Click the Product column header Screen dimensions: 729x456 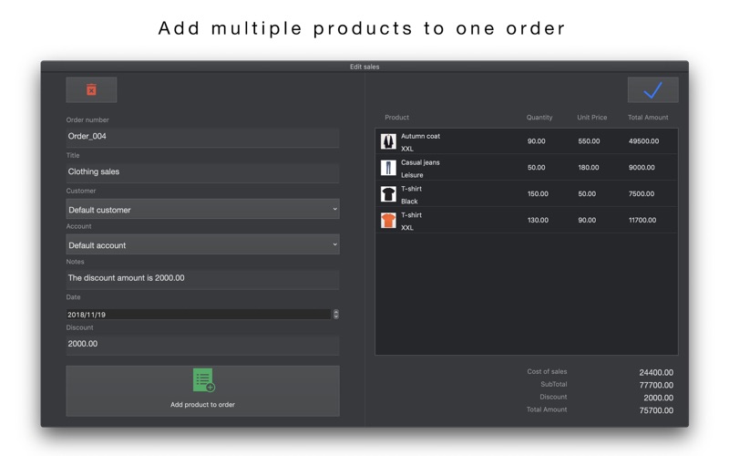(x=396, y=118)
